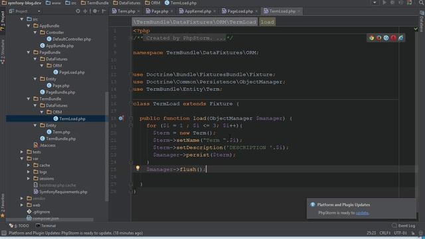Open the Structure tool window stripe
The height and width of the screenshot is (239, 425).
coord(3,52)
